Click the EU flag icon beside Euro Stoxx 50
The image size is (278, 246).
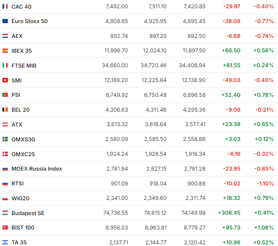click(5, 21)
